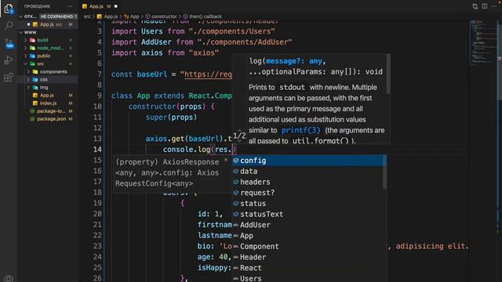Viewport: 502px width, 282px height.
Task: Select App.js under open editors
Action: tap(47, 24)
